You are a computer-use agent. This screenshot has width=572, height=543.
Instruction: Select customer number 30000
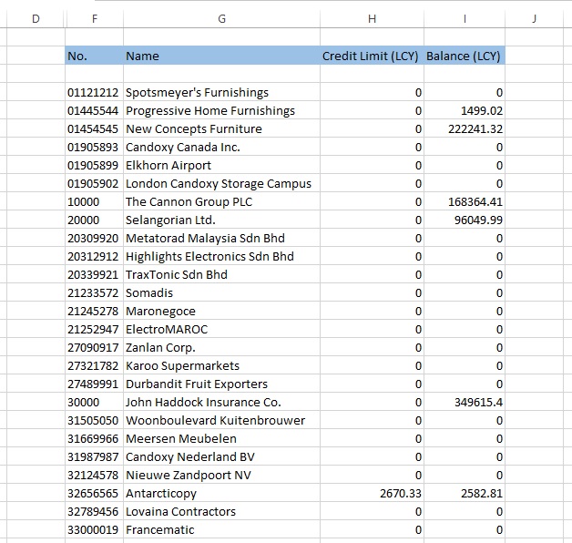[x=95, y=402]
